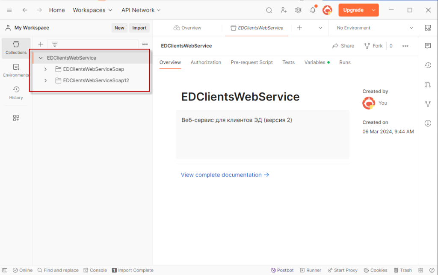
Task: Open the two-pane layout icon in the status bar
Action: coord(421,270)
